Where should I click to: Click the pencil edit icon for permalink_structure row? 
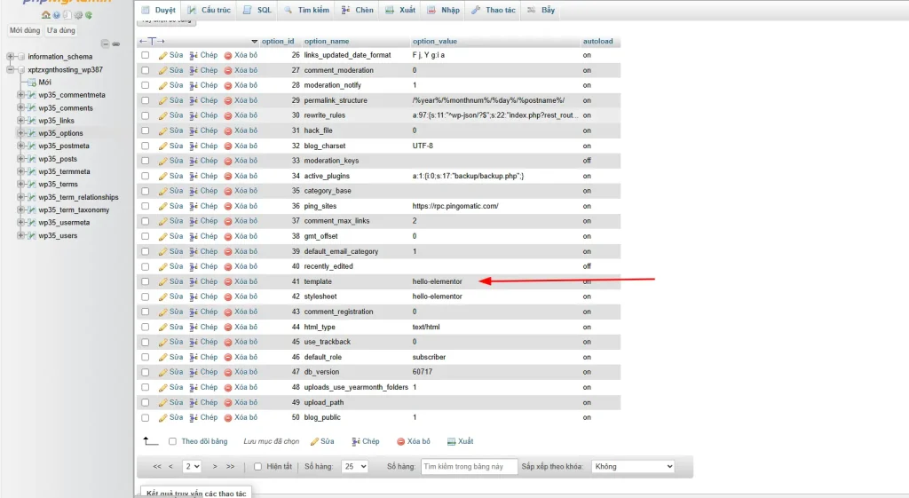point(163,101)
